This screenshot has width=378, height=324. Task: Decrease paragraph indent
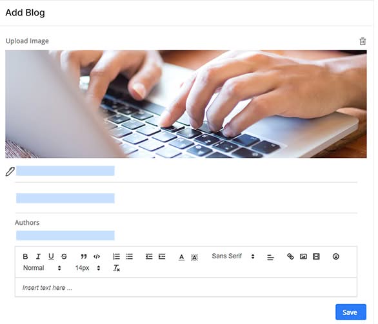149,256
